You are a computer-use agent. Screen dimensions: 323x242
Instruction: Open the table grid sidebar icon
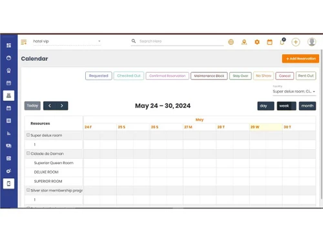8,121
